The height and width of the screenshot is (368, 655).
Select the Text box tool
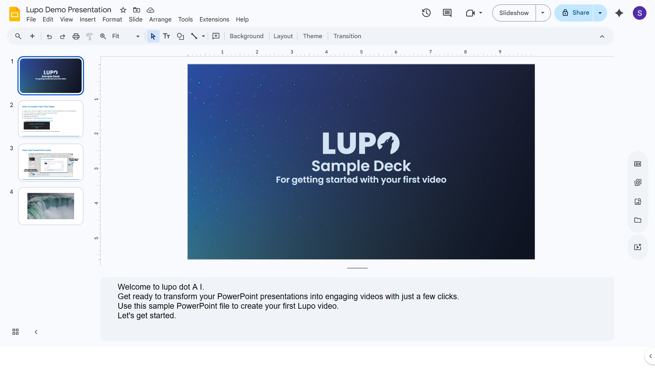[x=166, y=36]
